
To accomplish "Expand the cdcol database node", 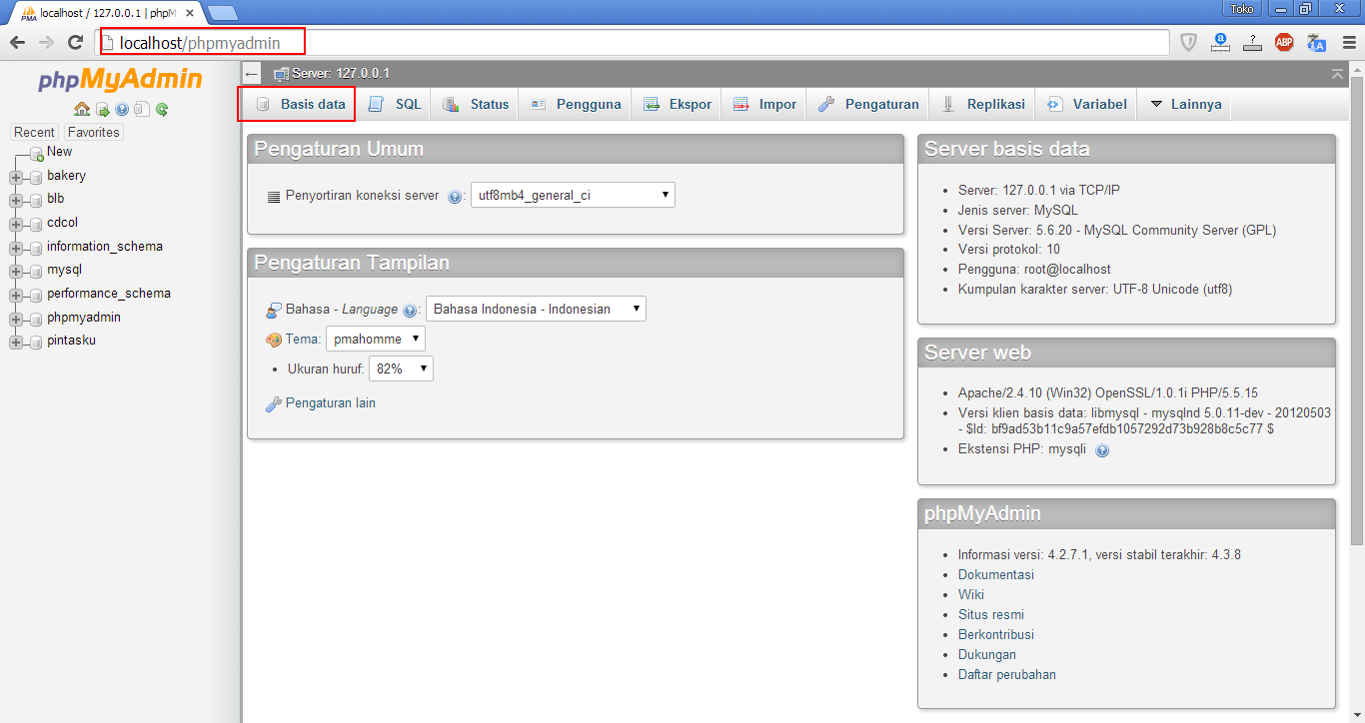I will 15,224.
